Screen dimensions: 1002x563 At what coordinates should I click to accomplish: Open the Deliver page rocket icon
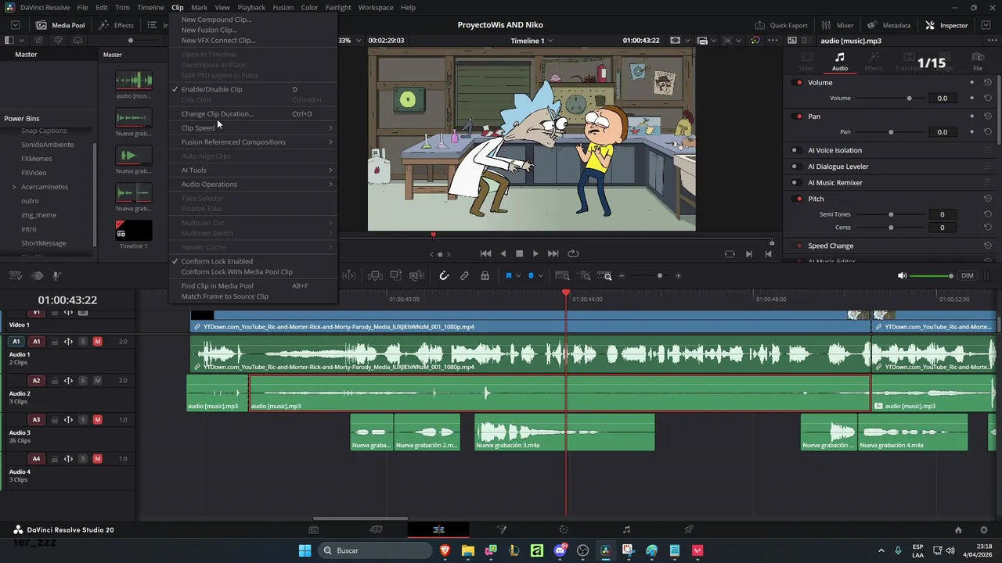pos(689,529)
